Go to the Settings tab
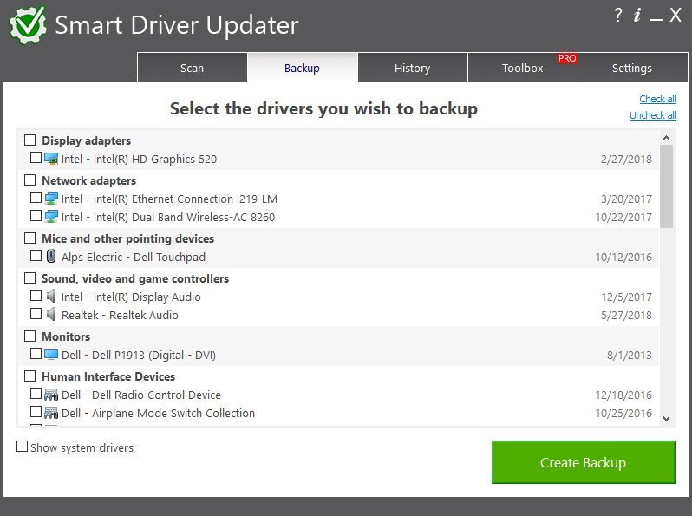692x516 pixels. coord(632,68)
